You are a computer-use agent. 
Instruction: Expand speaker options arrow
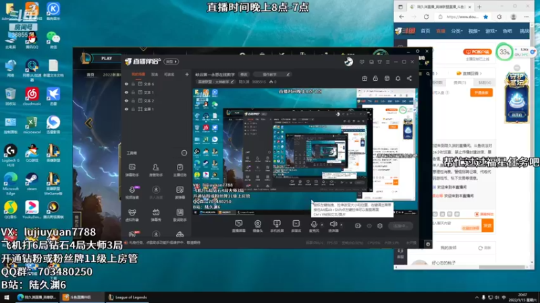coord(342,225)
